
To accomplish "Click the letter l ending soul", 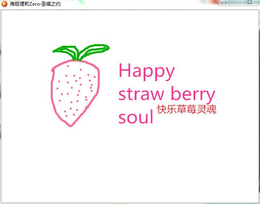I will click(x=151, y=116).
